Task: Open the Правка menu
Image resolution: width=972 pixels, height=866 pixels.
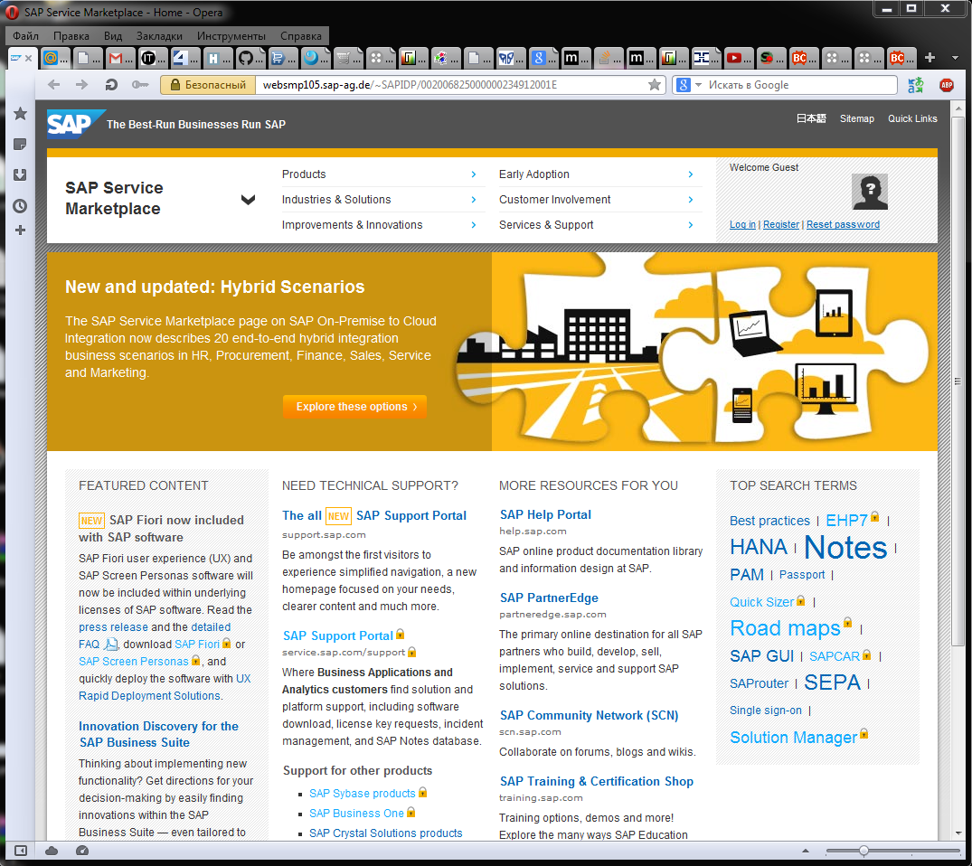Action: pos(71,36)
